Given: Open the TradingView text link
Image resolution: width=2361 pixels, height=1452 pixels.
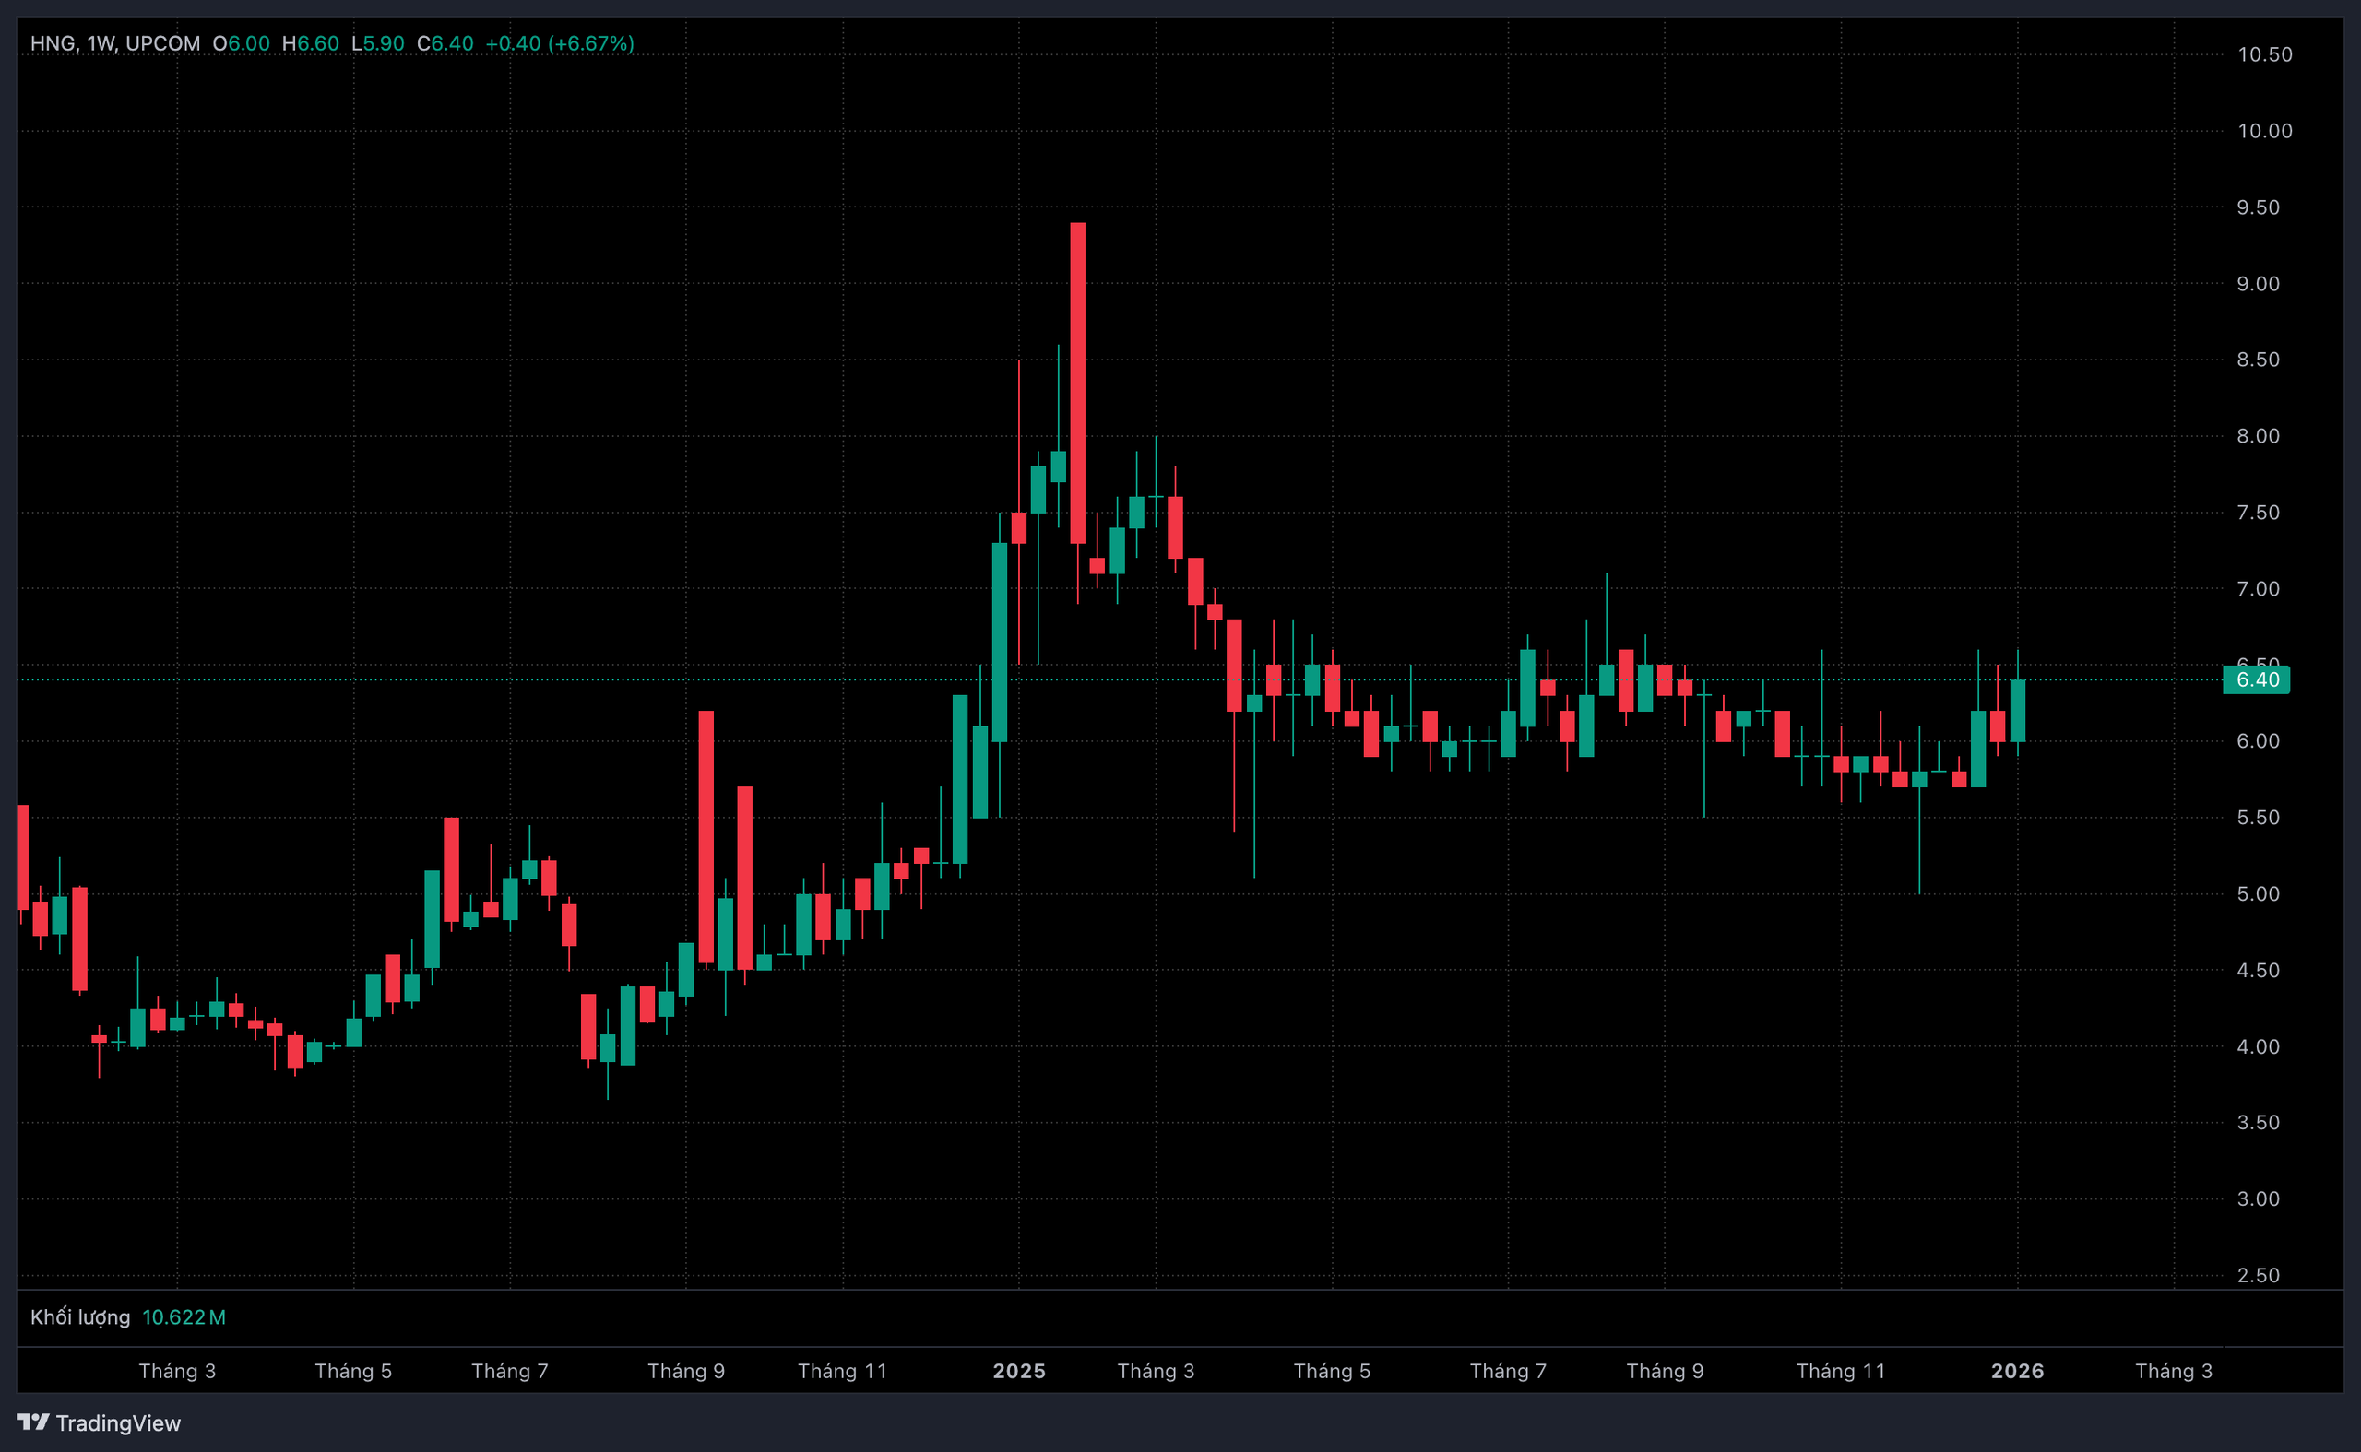Looking at the screenshot, I should 117,1422.
